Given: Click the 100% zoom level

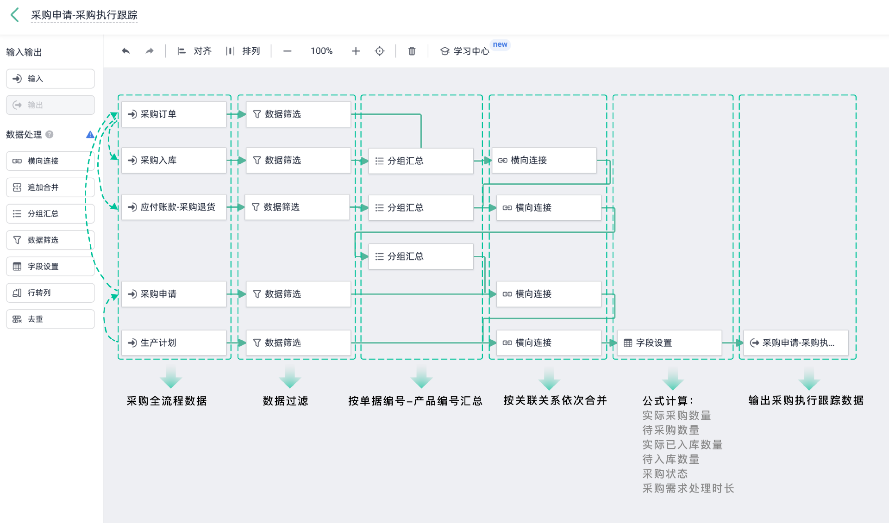Looking at the screenshot, I should click(321, 51).
